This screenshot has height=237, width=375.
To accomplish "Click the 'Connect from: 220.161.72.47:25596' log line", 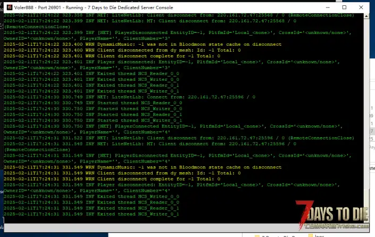I will coord(130,97).
